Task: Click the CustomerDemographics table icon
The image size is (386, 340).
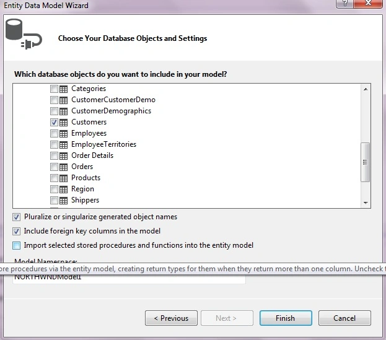Action: pos(64,111)
